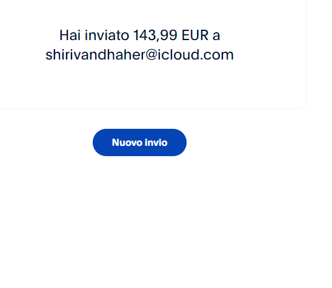Image resolution: width=332 pixels, height=288 pixels.
Task: Click the icloud.com domain part of the email
Action: click(x=196, y=55)
